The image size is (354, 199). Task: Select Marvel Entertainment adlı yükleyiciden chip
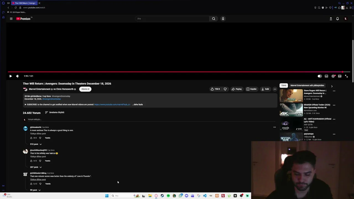coord(307,85)
